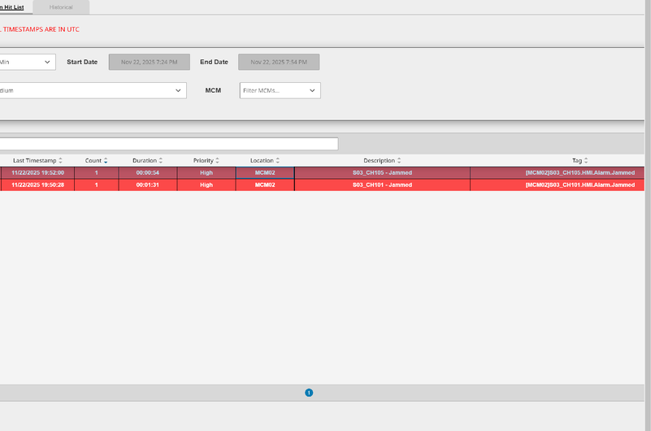
Task: Click the search box above the table
Action: coord(168,144)
